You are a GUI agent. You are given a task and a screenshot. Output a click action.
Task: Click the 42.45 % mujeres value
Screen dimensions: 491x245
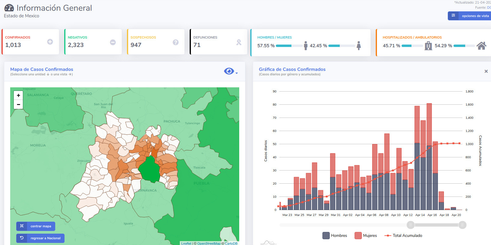coord(318,46)
